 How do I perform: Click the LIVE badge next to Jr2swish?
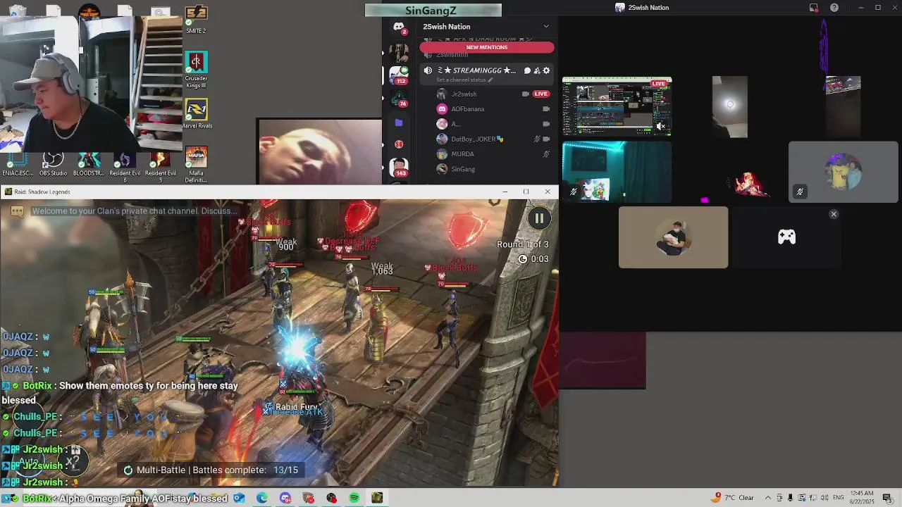pyautogui.click(x=541, y=94)
